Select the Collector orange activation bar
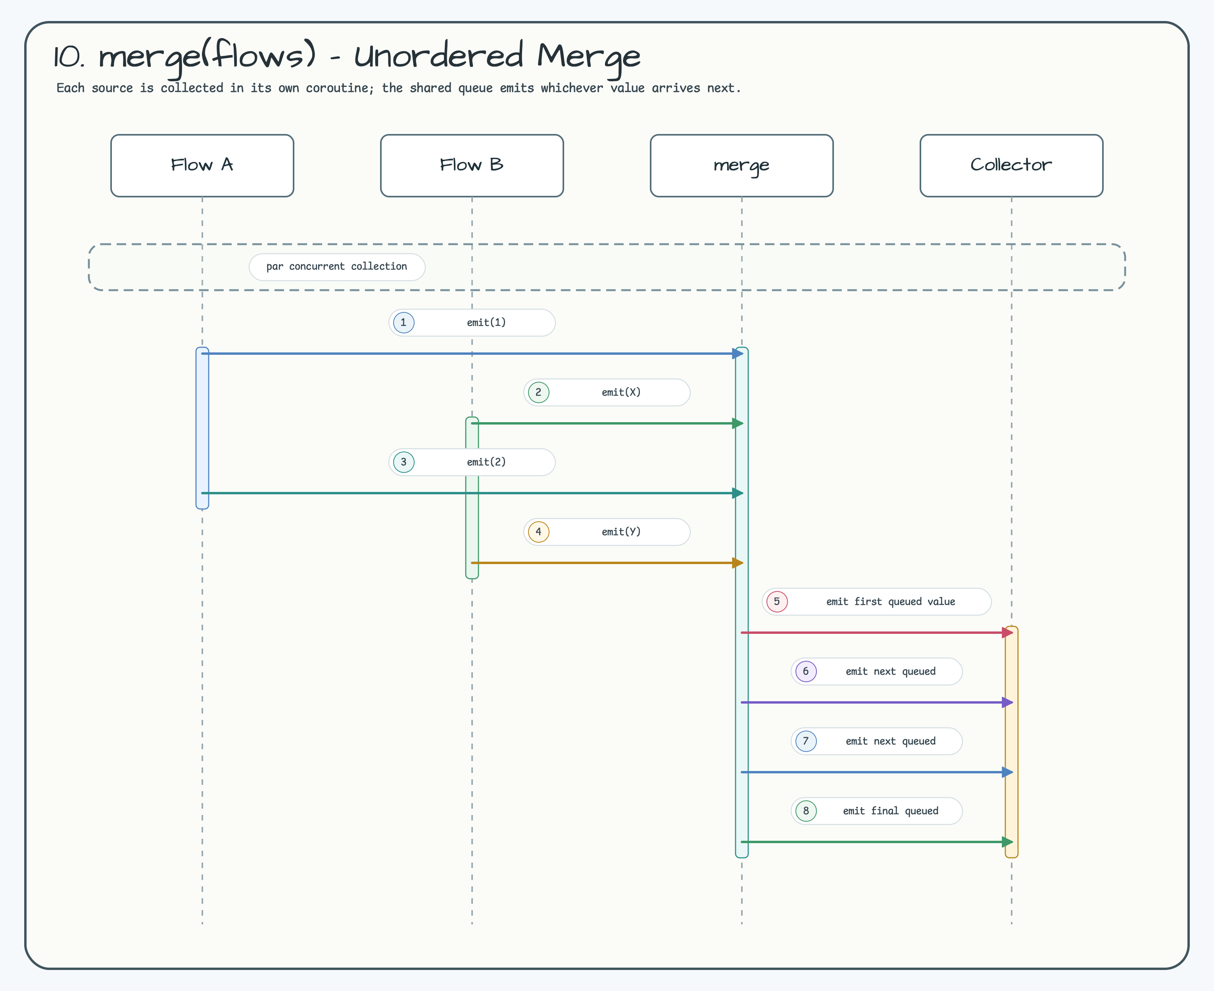Viewport: 1214px width, 991px height. tap(1011, 742)
